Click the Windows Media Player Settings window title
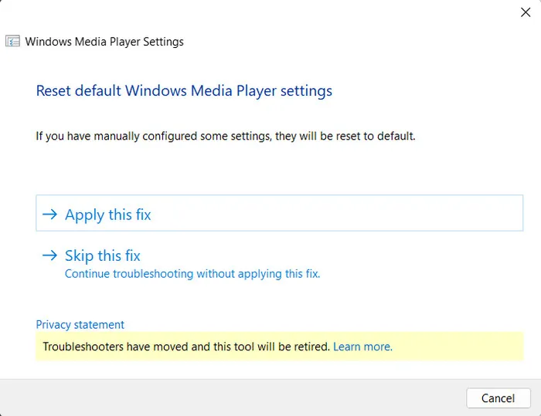 [104, 42]
